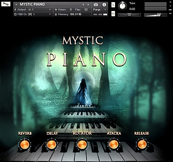Screen dimensions: 173x162
Task: Click the PV button on the right edge
Action: click(x=170, y=14)
